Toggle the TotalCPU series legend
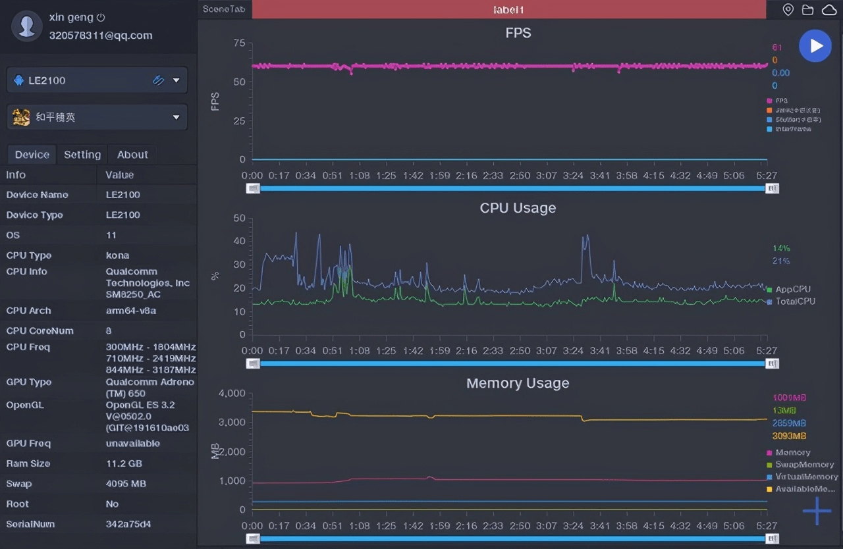The image size is (843, 549). (x=792, y=301)
